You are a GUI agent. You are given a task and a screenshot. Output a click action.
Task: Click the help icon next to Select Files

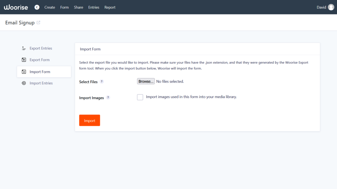tap(102, 81)
